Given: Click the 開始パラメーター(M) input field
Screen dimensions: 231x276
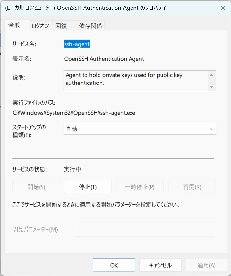Looking at the screenshot, I should [x=145, y=230].
